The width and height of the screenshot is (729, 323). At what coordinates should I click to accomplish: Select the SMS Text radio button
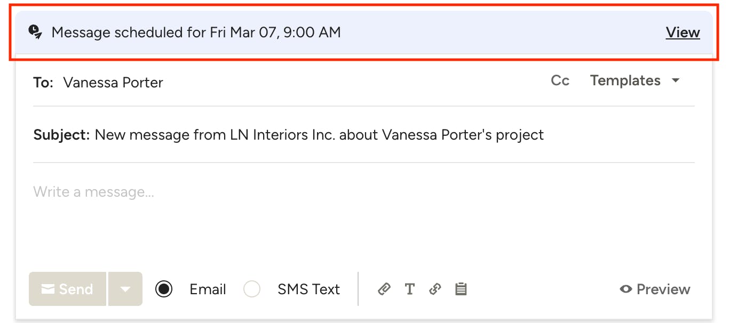click(x=252, y=289)
